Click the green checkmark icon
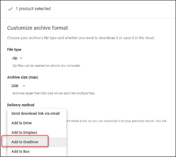The image size is (176, 157). [10, 9]
